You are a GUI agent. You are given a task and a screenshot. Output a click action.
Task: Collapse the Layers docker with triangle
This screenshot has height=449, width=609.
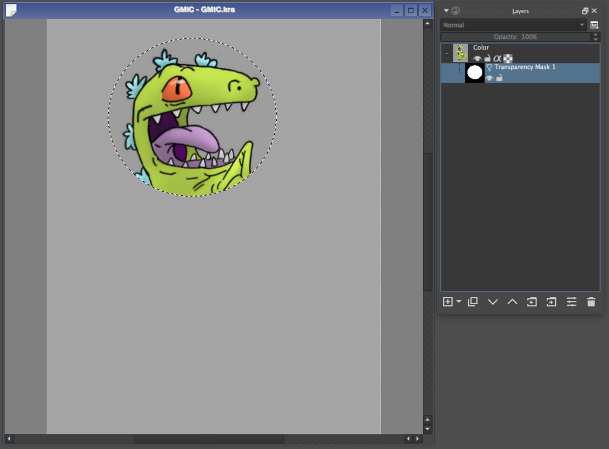(x=446, y=10)
